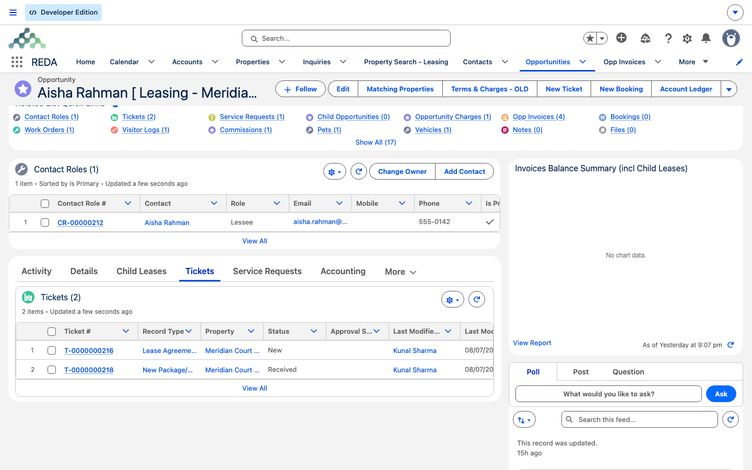
Task: Open Setup gear icon
Action: pyautogui.click(x=687, y=38)
